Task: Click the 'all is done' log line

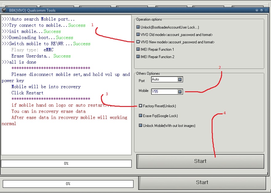Action: (19, 62)
